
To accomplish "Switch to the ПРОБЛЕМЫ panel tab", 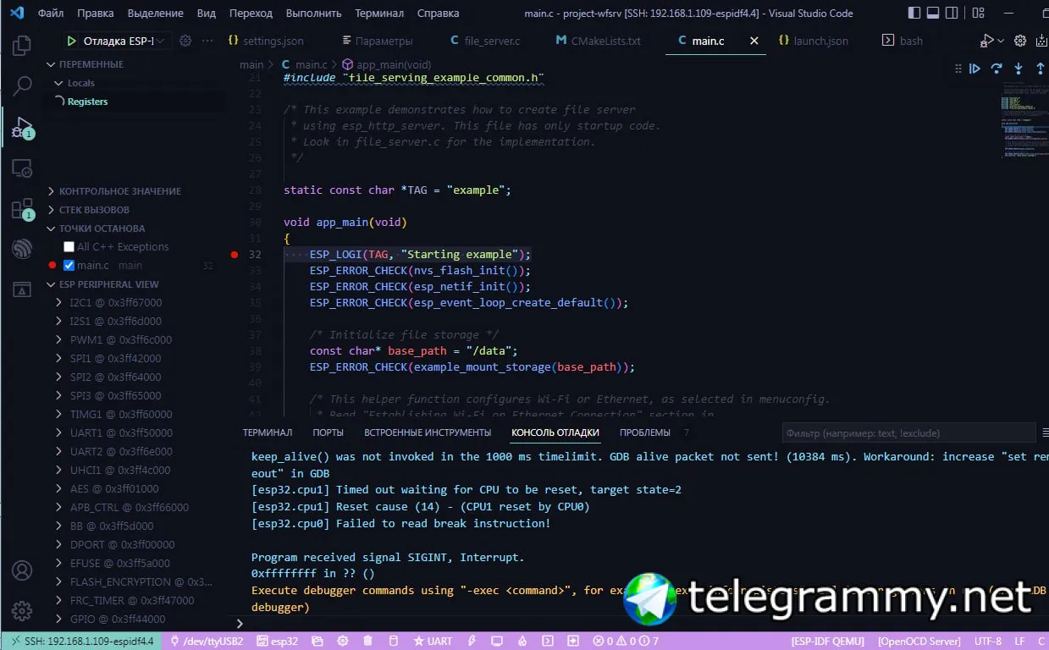I will click(645, 432).
